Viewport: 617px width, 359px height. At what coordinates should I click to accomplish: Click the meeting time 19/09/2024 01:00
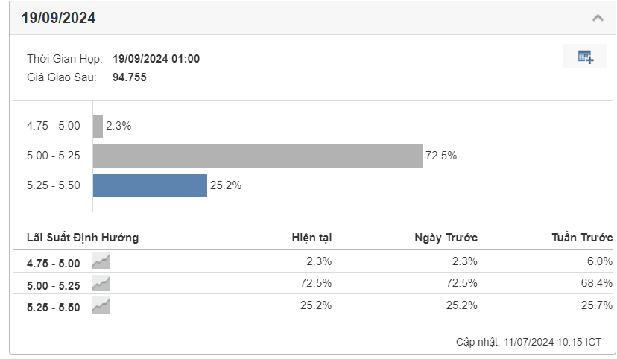(156, 59)
